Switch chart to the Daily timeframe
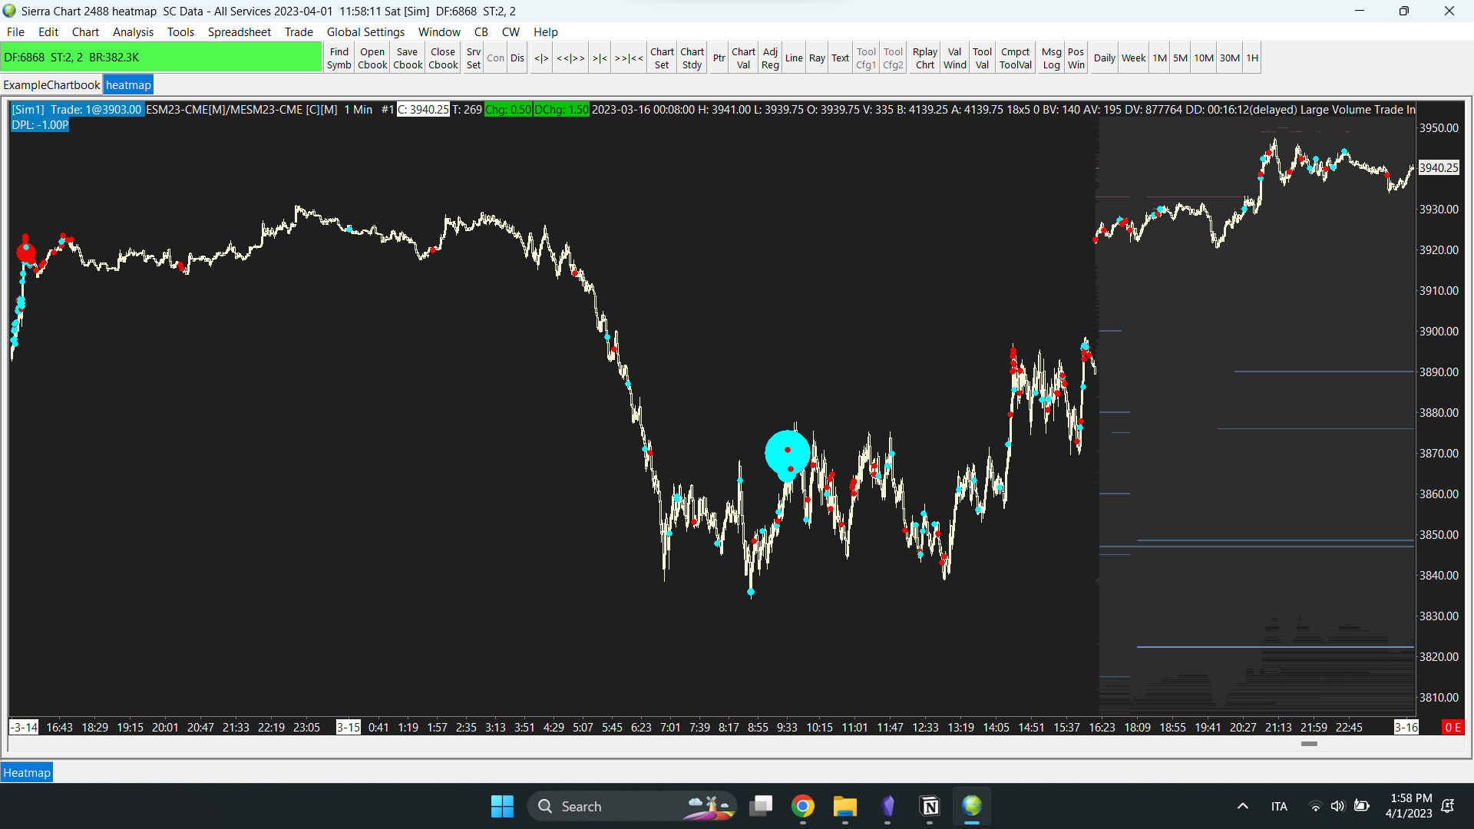Viewport: 1474px width, 829px height. [1104, 58]
